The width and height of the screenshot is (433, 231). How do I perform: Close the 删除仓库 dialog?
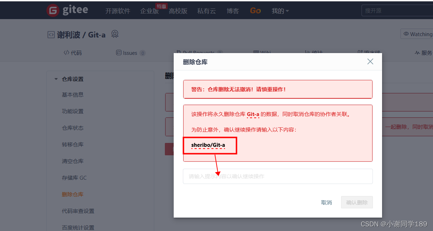(370, 62)
